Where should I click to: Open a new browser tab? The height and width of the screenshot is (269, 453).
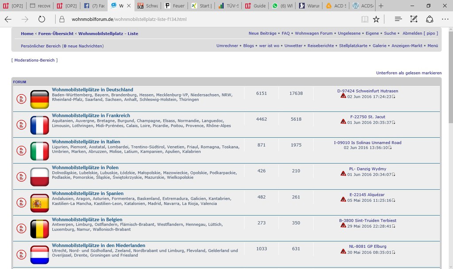click(381, 6)
